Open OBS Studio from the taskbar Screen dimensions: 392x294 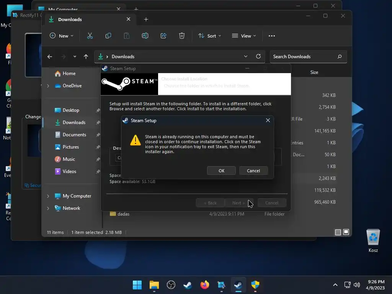(x=171, y=285)
